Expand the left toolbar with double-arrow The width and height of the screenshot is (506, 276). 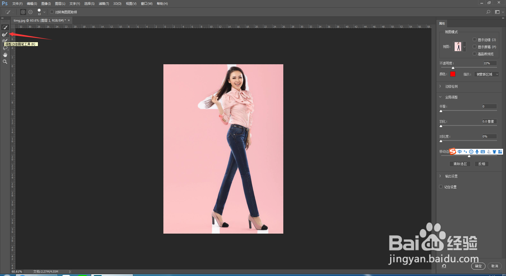pyautogui.click(x=2, y=18)
